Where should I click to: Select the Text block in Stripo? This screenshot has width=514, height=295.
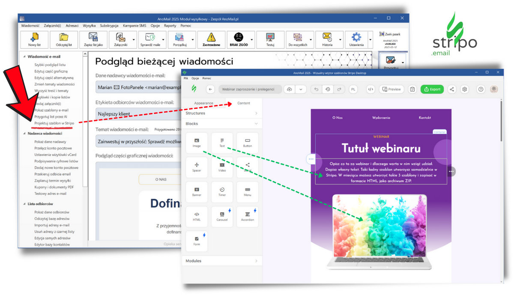coord(222,143)
